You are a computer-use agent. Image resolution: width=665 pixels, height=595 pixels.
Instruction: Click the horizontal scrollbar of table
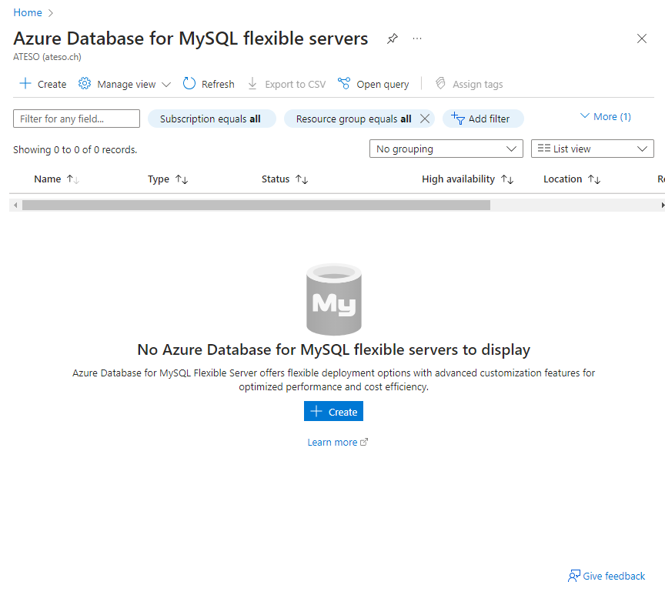point(256,206)
